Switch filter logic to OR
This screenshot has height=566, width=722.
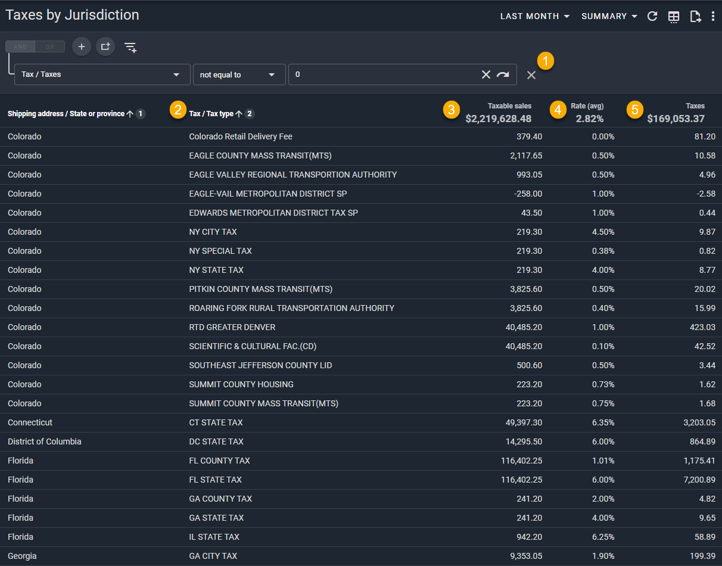(x=50, y=46)
